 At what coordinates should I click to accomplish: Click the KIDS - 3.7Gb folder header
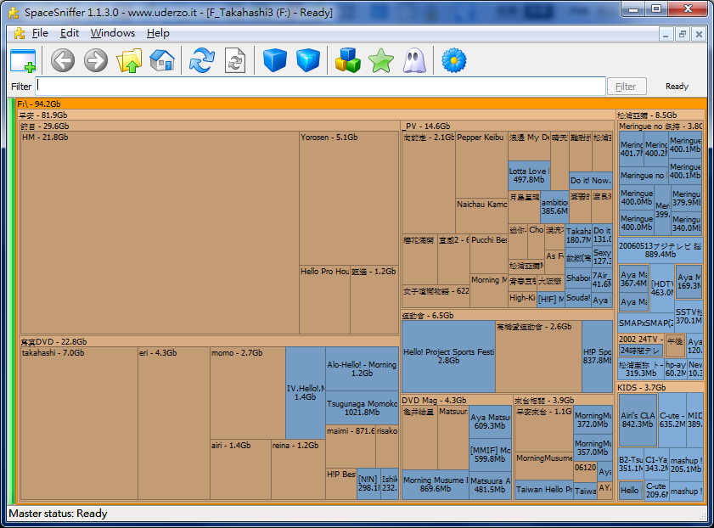pos(661,387)
